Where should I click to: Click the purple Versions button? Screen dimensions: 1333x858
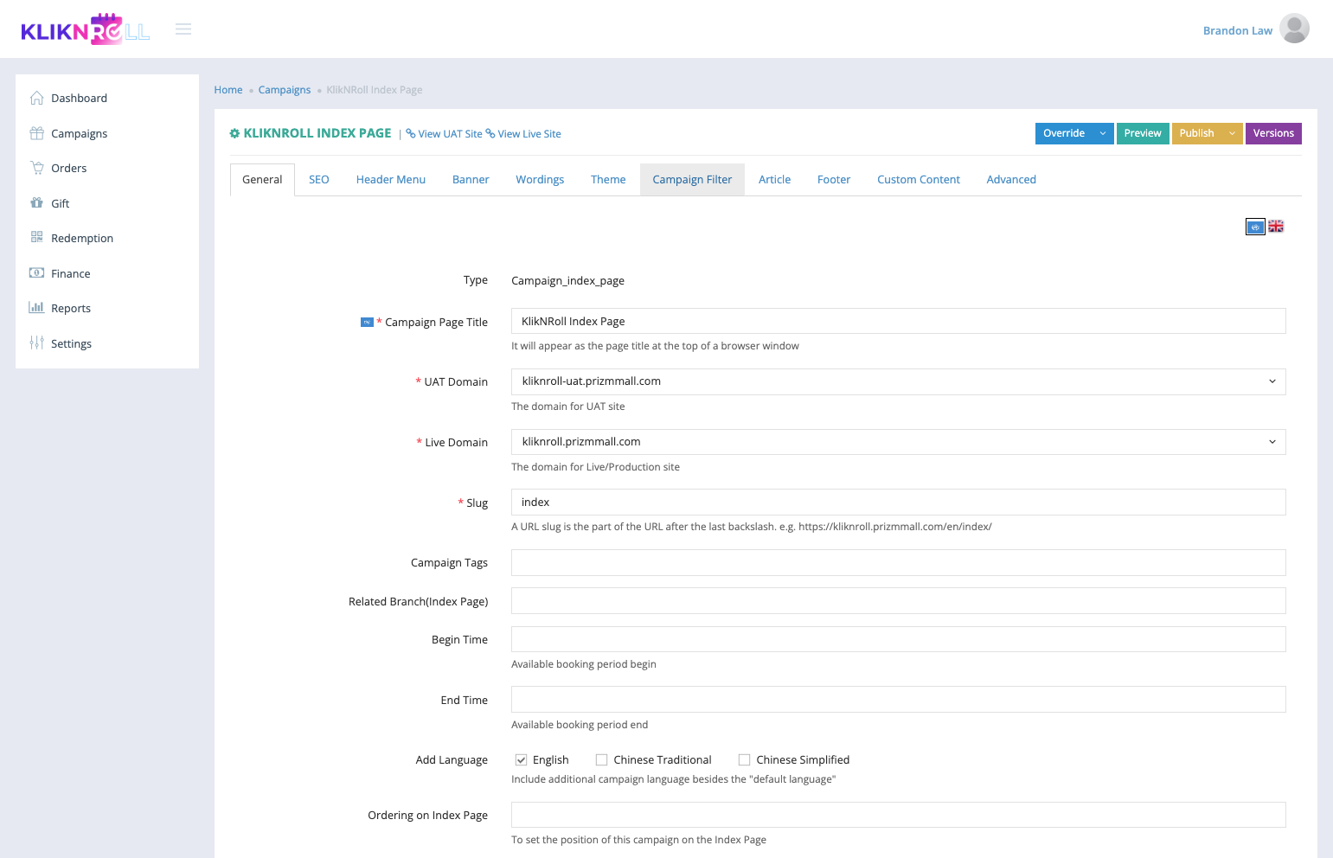[1273, 133]
